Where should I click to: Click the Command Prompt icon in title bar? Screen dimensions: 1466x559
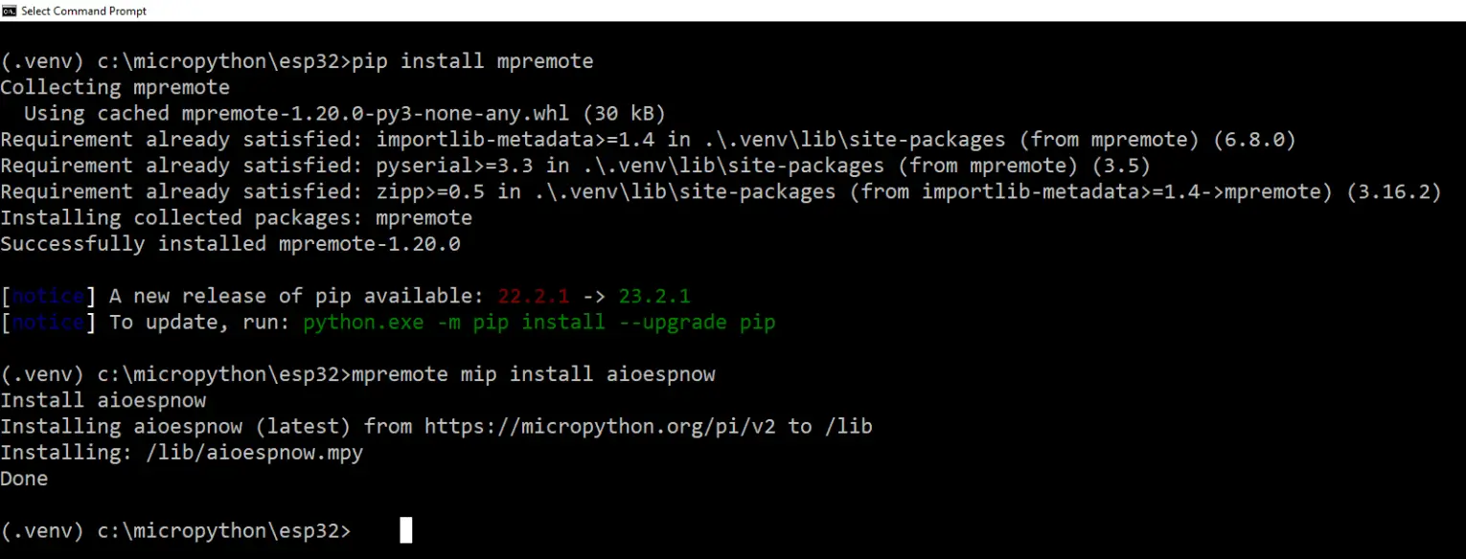(x=9, y=11)
